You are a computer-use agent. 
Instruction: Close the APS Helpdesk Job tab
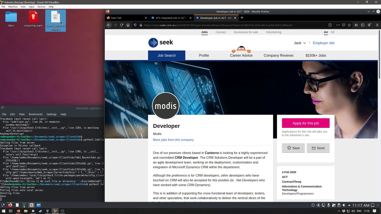190,18
